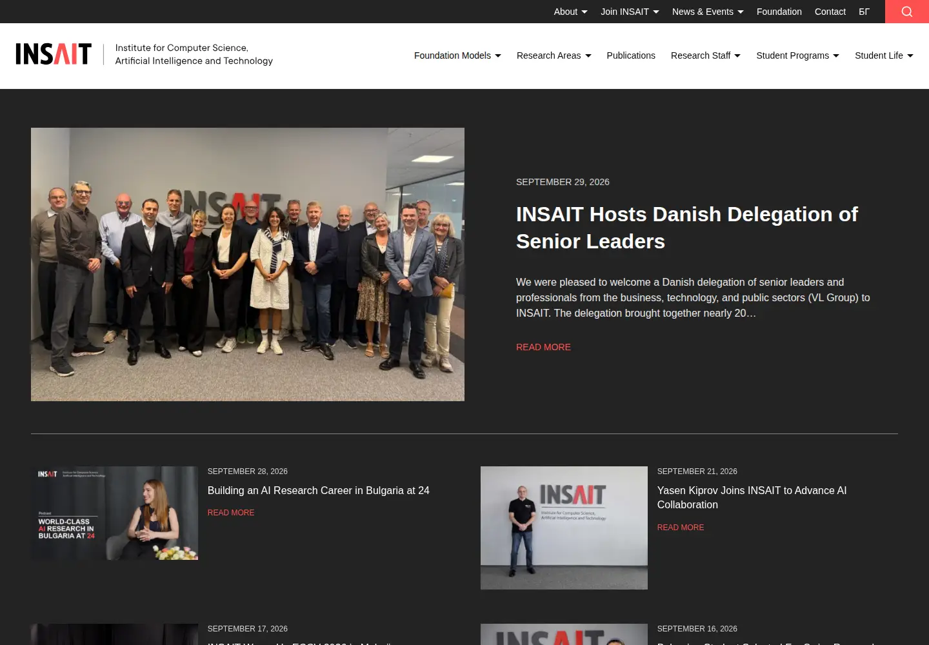Open the Yasen Kiprov photo thumbnail
The height and width of the screenshot is (645, 929).
tap(564, 528)
